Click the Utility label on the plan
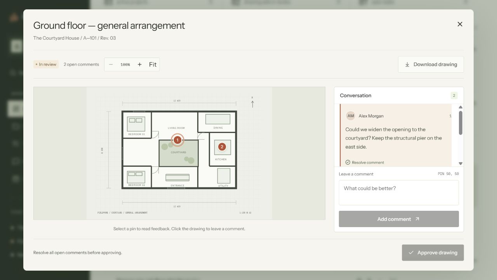This screenshot has height=280, width=497. (x=223, y=186)
